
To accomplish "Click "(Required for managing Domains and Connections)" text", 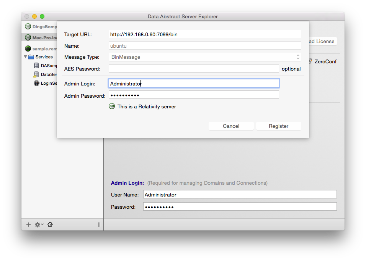I will pos(207,183).
